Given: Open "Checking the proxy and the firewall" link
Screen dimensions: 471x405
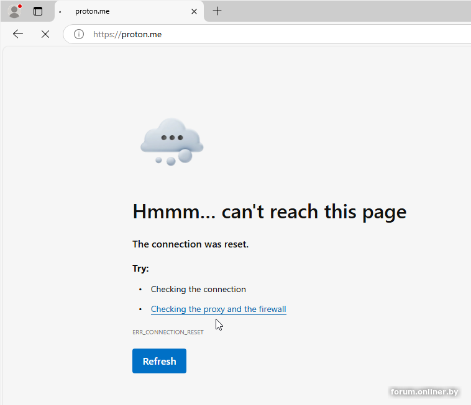Looking at the screenshot, I should pos(218,309).
